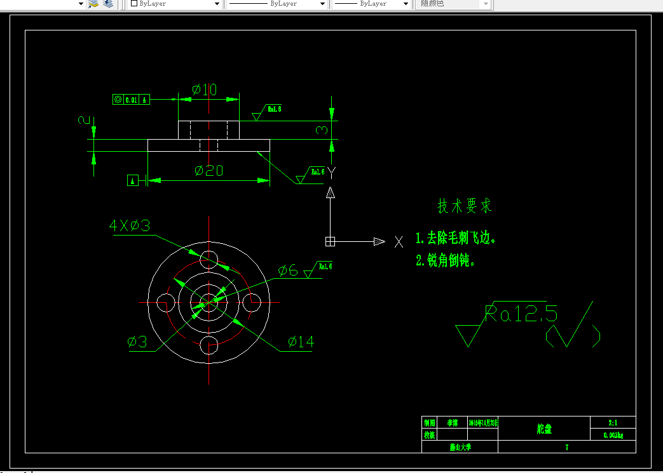
Task: Select note 2.锐角倒钝。
Action: click(x=445, y=260)
